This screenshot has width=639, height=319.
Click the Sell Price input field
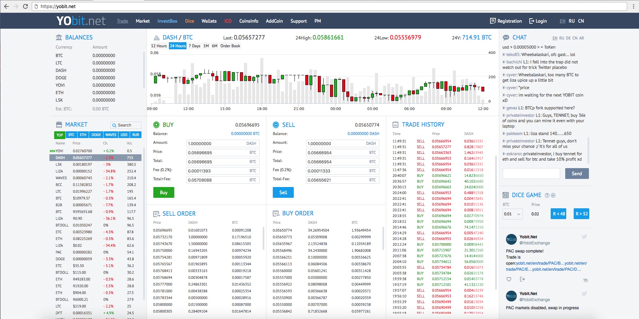pyautogui.click(x=343, y=153)
